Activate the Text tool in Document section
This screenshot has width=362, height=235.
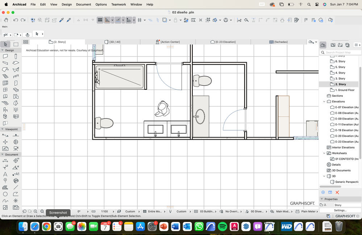click(x=5, y=174)
